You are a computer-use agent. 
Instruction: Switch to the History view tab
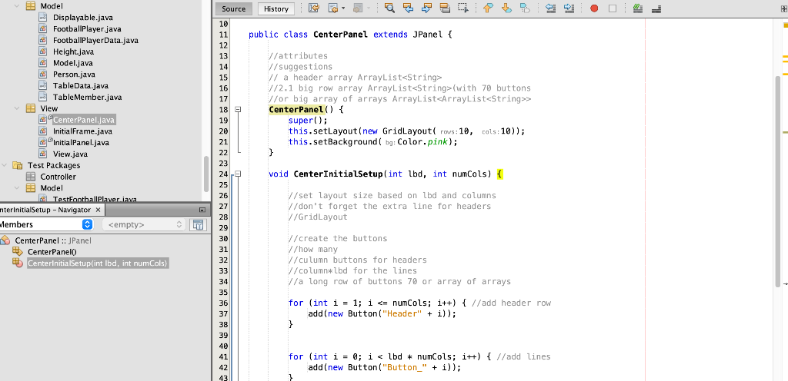(276, 8)
